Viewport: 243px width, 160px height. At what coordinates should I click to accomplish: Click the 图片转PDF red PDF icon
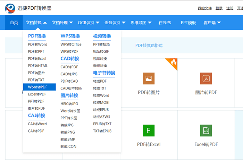click(206, 78)
